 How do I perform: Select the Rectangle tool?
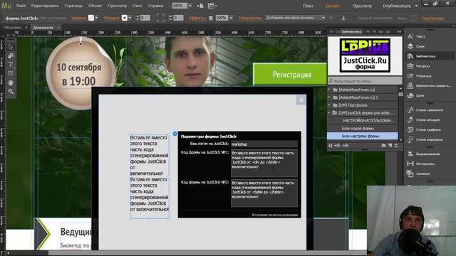(x=11, y=73)
